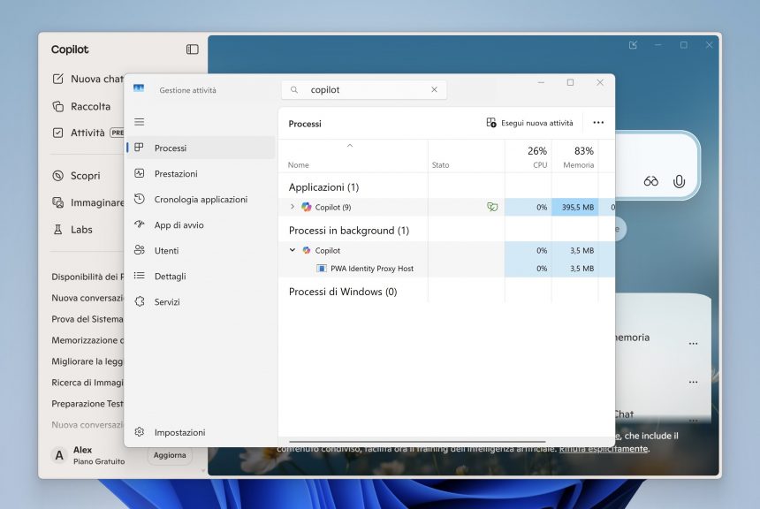Open the Cronologia applicazioni tab
The width and height of the screenshot is (760, 509).
[201, 200]
